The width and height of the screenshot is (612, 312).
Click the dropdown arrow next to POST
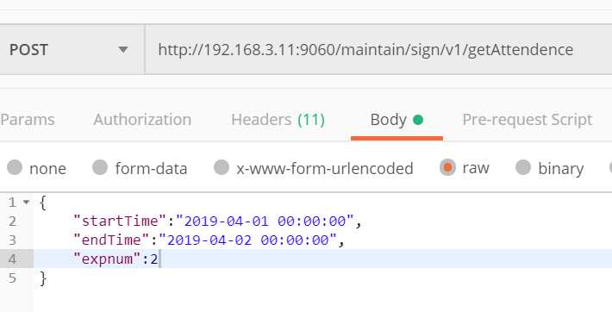[123, 50]
